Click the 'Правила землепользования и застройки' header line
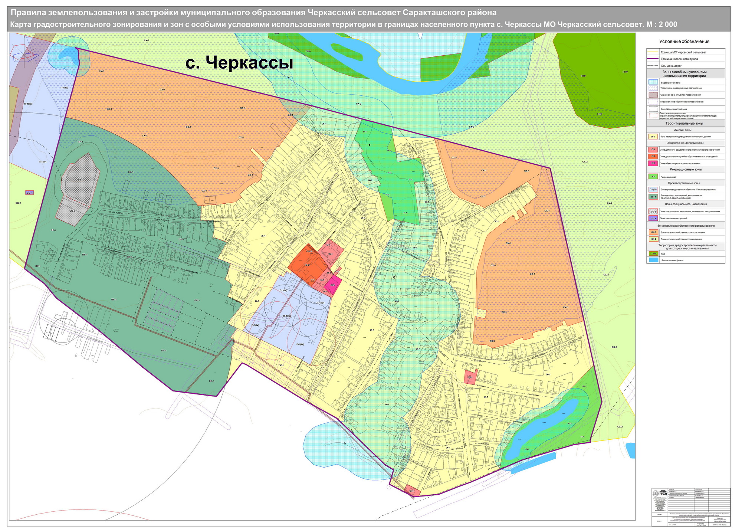742x531 pixels. [x=254, y=13]
